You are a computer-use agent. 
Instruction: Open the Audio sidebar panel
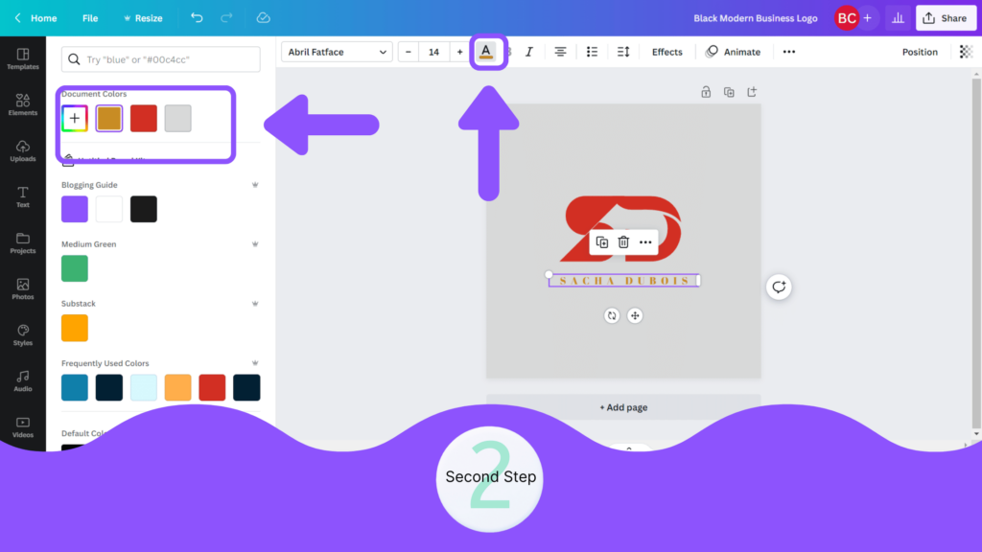click(23, 380)
